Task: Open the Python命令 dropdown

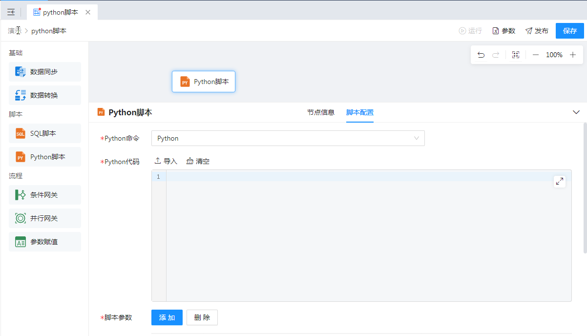Action: (x=288, y=138)
